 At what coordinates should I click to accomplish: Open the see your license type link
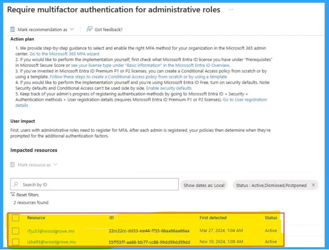pyautogui.click(x=150, y=65)
